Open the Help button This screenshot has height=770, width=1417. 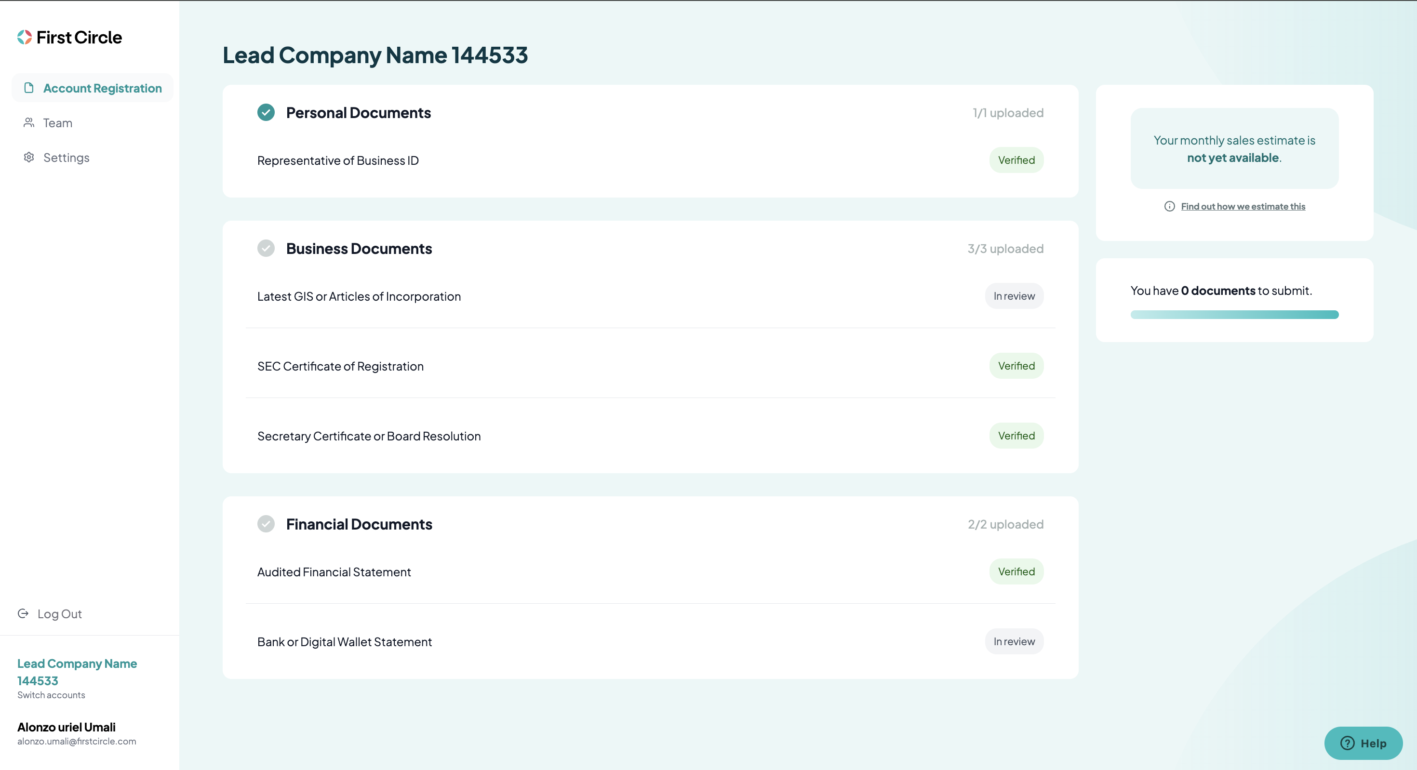[1363, 743]
